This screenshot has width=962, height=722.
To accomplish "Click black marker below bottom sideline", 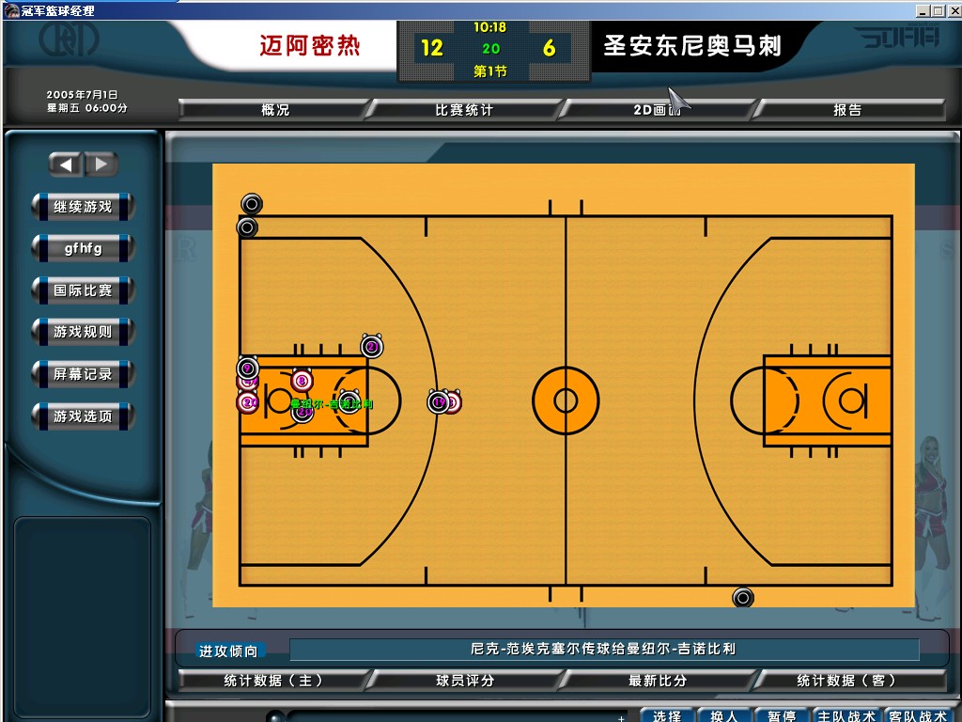I will click(x=743, y=597).
